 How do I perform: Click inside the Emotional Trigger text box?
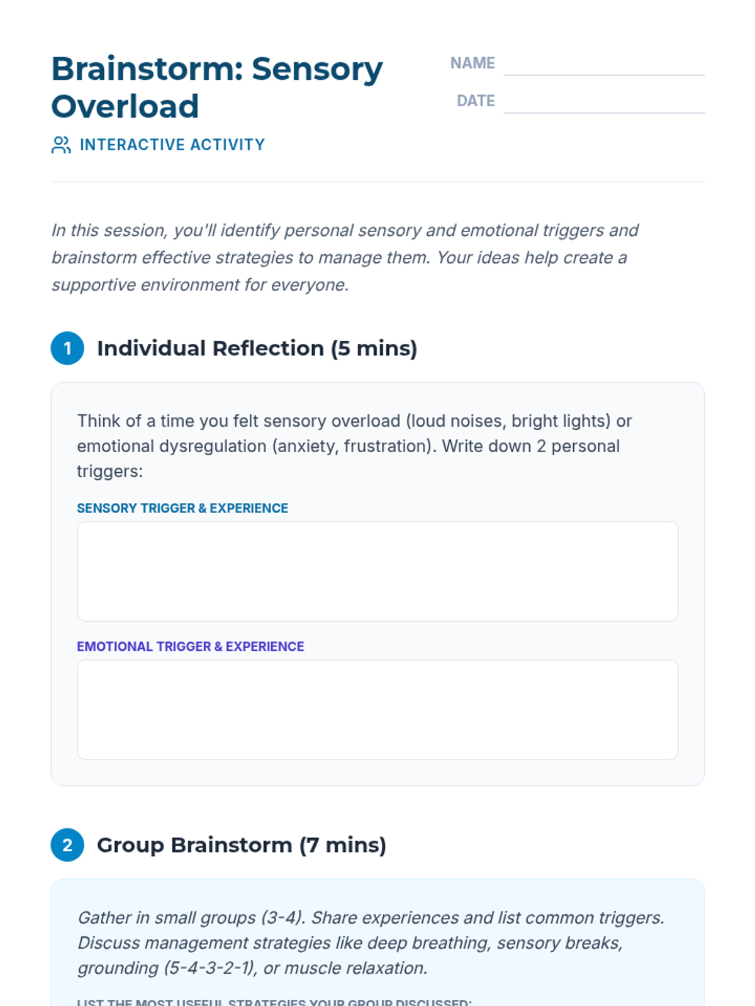click(377, 709)
